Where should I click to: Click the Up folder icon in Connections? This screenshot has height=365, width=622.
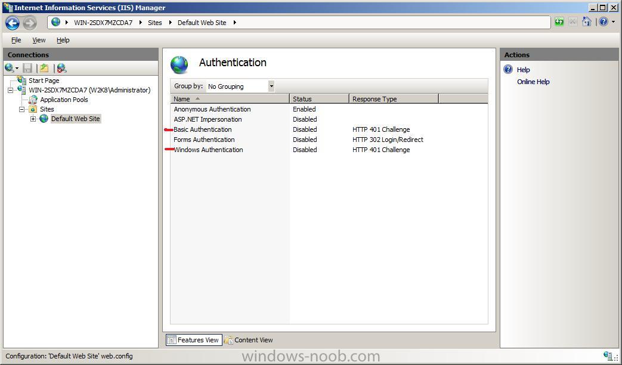(x=44, y=68)
